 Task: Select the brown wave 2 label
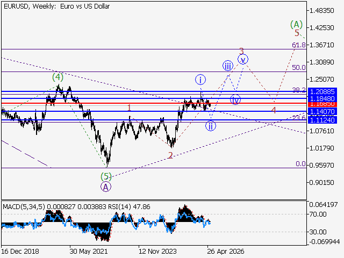[x=170, y=155]
